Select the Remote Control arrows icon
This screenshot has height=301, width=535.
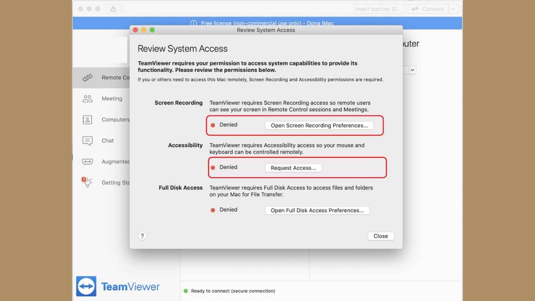point(87,78)
